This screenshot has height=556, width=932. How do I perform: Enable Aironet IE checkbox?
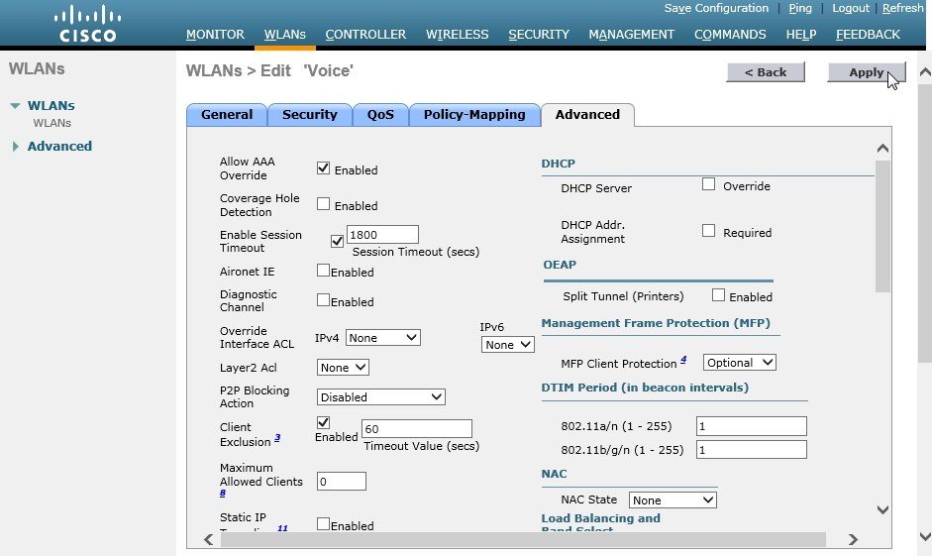point(323,271)
